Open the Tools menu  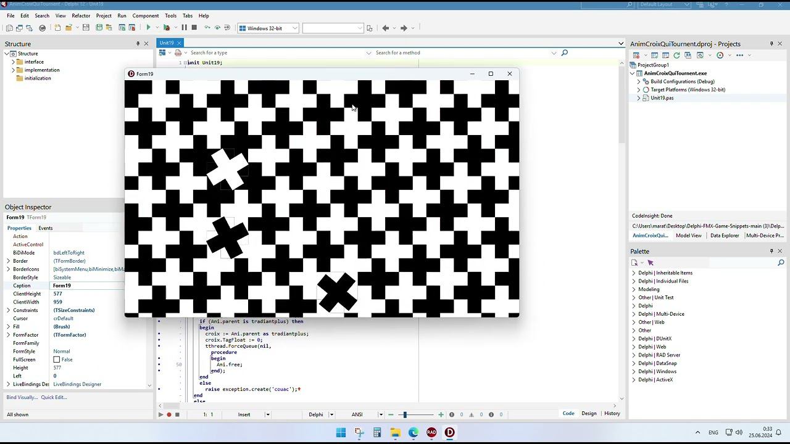pyautogui.click(x=170, y=15)
